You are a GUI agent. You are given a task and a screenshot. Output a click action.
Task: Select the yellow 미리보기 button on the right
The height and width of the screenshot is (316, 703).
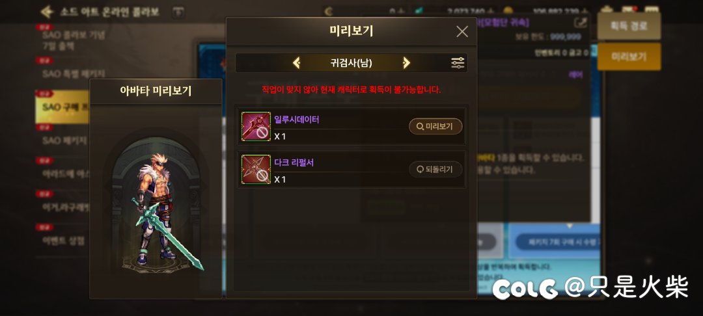629,57
